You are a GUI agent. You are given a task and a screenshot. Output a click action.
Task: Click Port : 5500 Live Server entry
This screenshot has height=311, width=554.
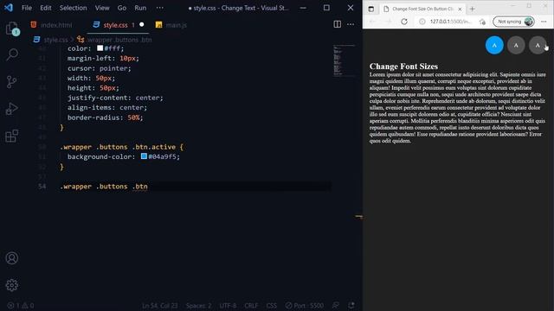click(x=304, y=305)
